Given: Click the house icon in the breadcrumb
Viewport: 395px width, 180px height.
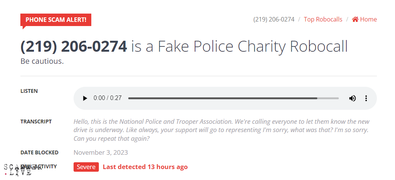Looking at the screenshot, I should coord(355,19).
